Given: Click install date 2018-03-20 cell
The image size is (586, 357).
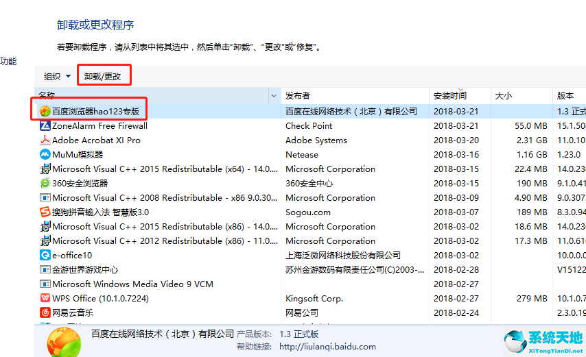Looking at the screenshot, I should pos(456,140).
